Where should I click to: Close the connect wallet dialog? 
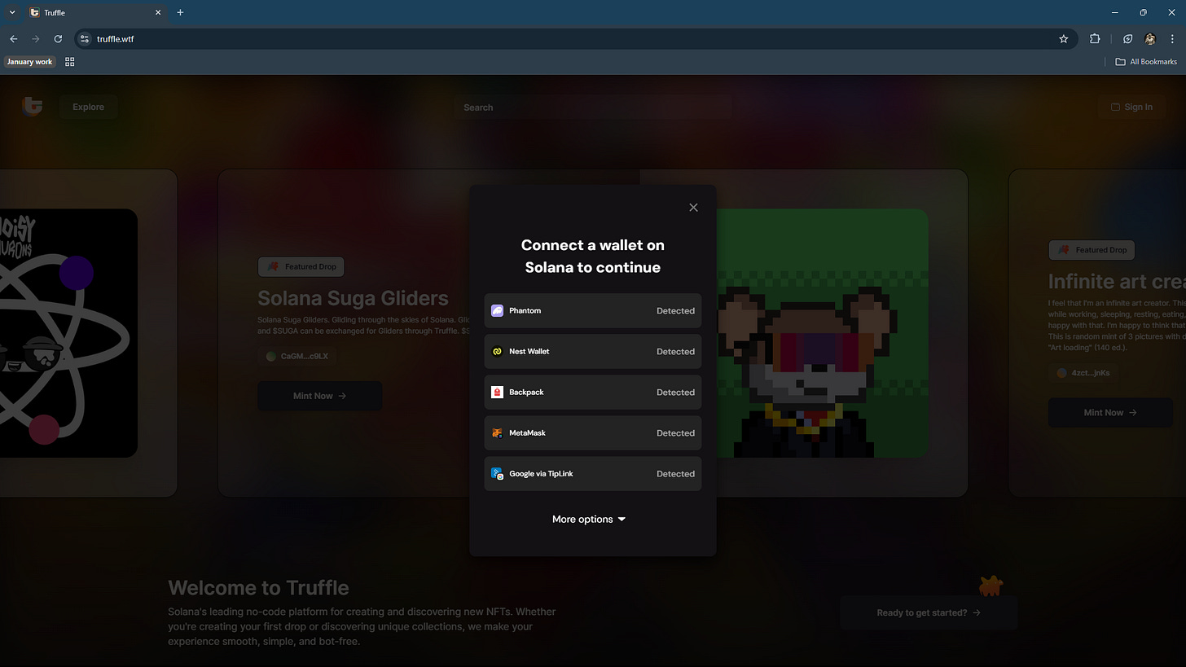[x=693, y=208]
